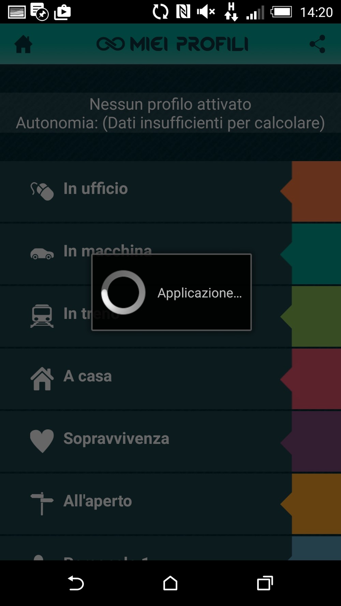
Task: Open the crimson tab for A casa
Action: tap(311, 379)
